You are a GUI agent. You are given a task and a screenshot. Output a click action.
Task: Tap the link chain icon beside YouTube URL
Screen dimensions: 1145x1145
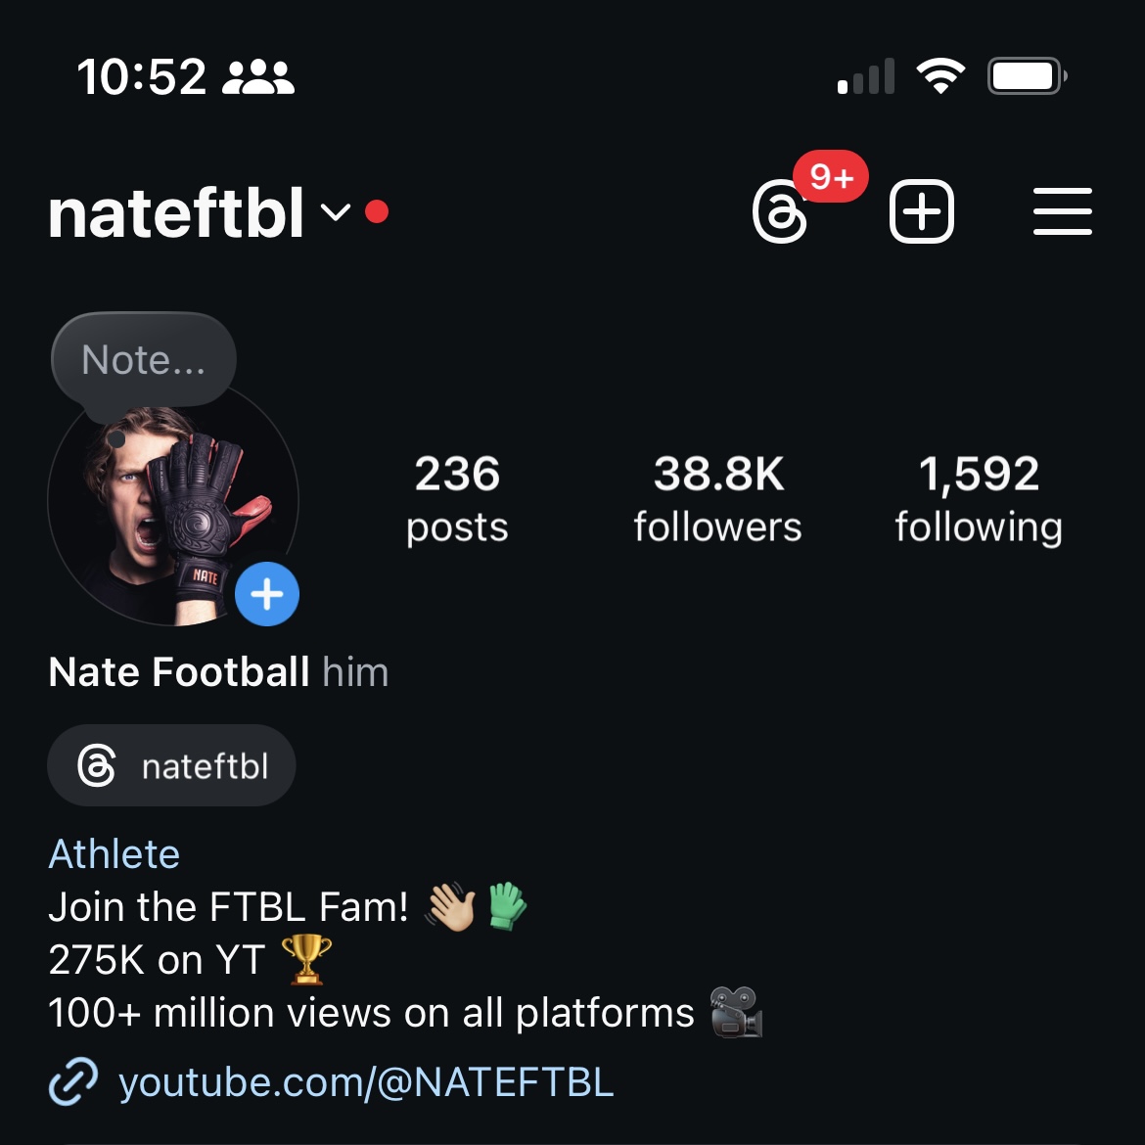73,1081
